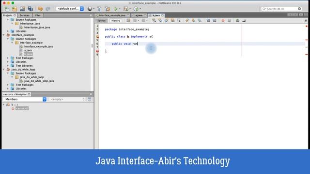Click the New Project toolbar icon
The width and height of the screenshot is (310, 174).
tap(15, 9)
